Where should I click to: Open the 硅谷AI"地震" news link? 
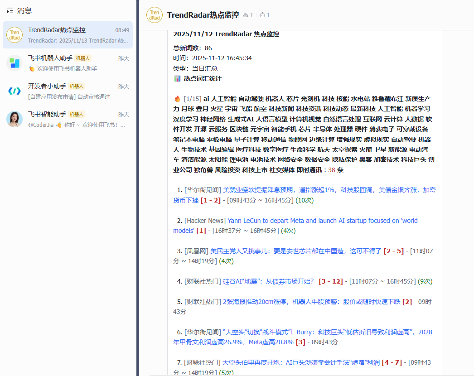tap(268, 281)
